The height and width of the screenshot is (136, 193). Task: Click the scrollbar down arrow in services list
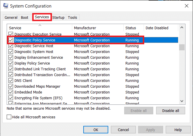[x=182, y=101]
